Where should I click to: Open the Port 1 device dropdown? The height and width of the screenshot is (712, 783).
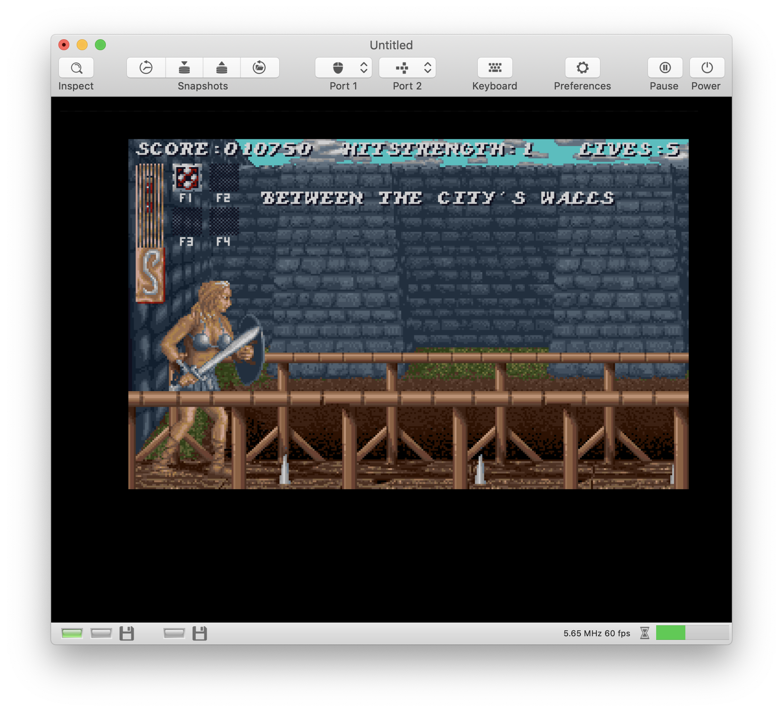click(x=344, y=68)
